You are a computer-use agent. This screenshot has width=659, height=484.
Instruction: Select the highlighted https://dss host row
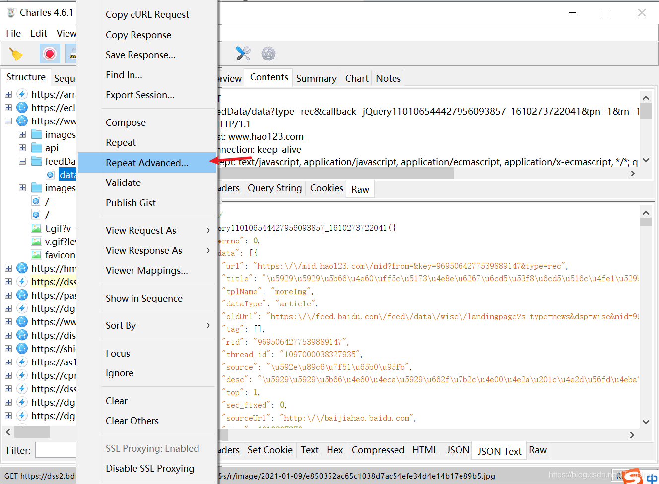pos(54,282)
